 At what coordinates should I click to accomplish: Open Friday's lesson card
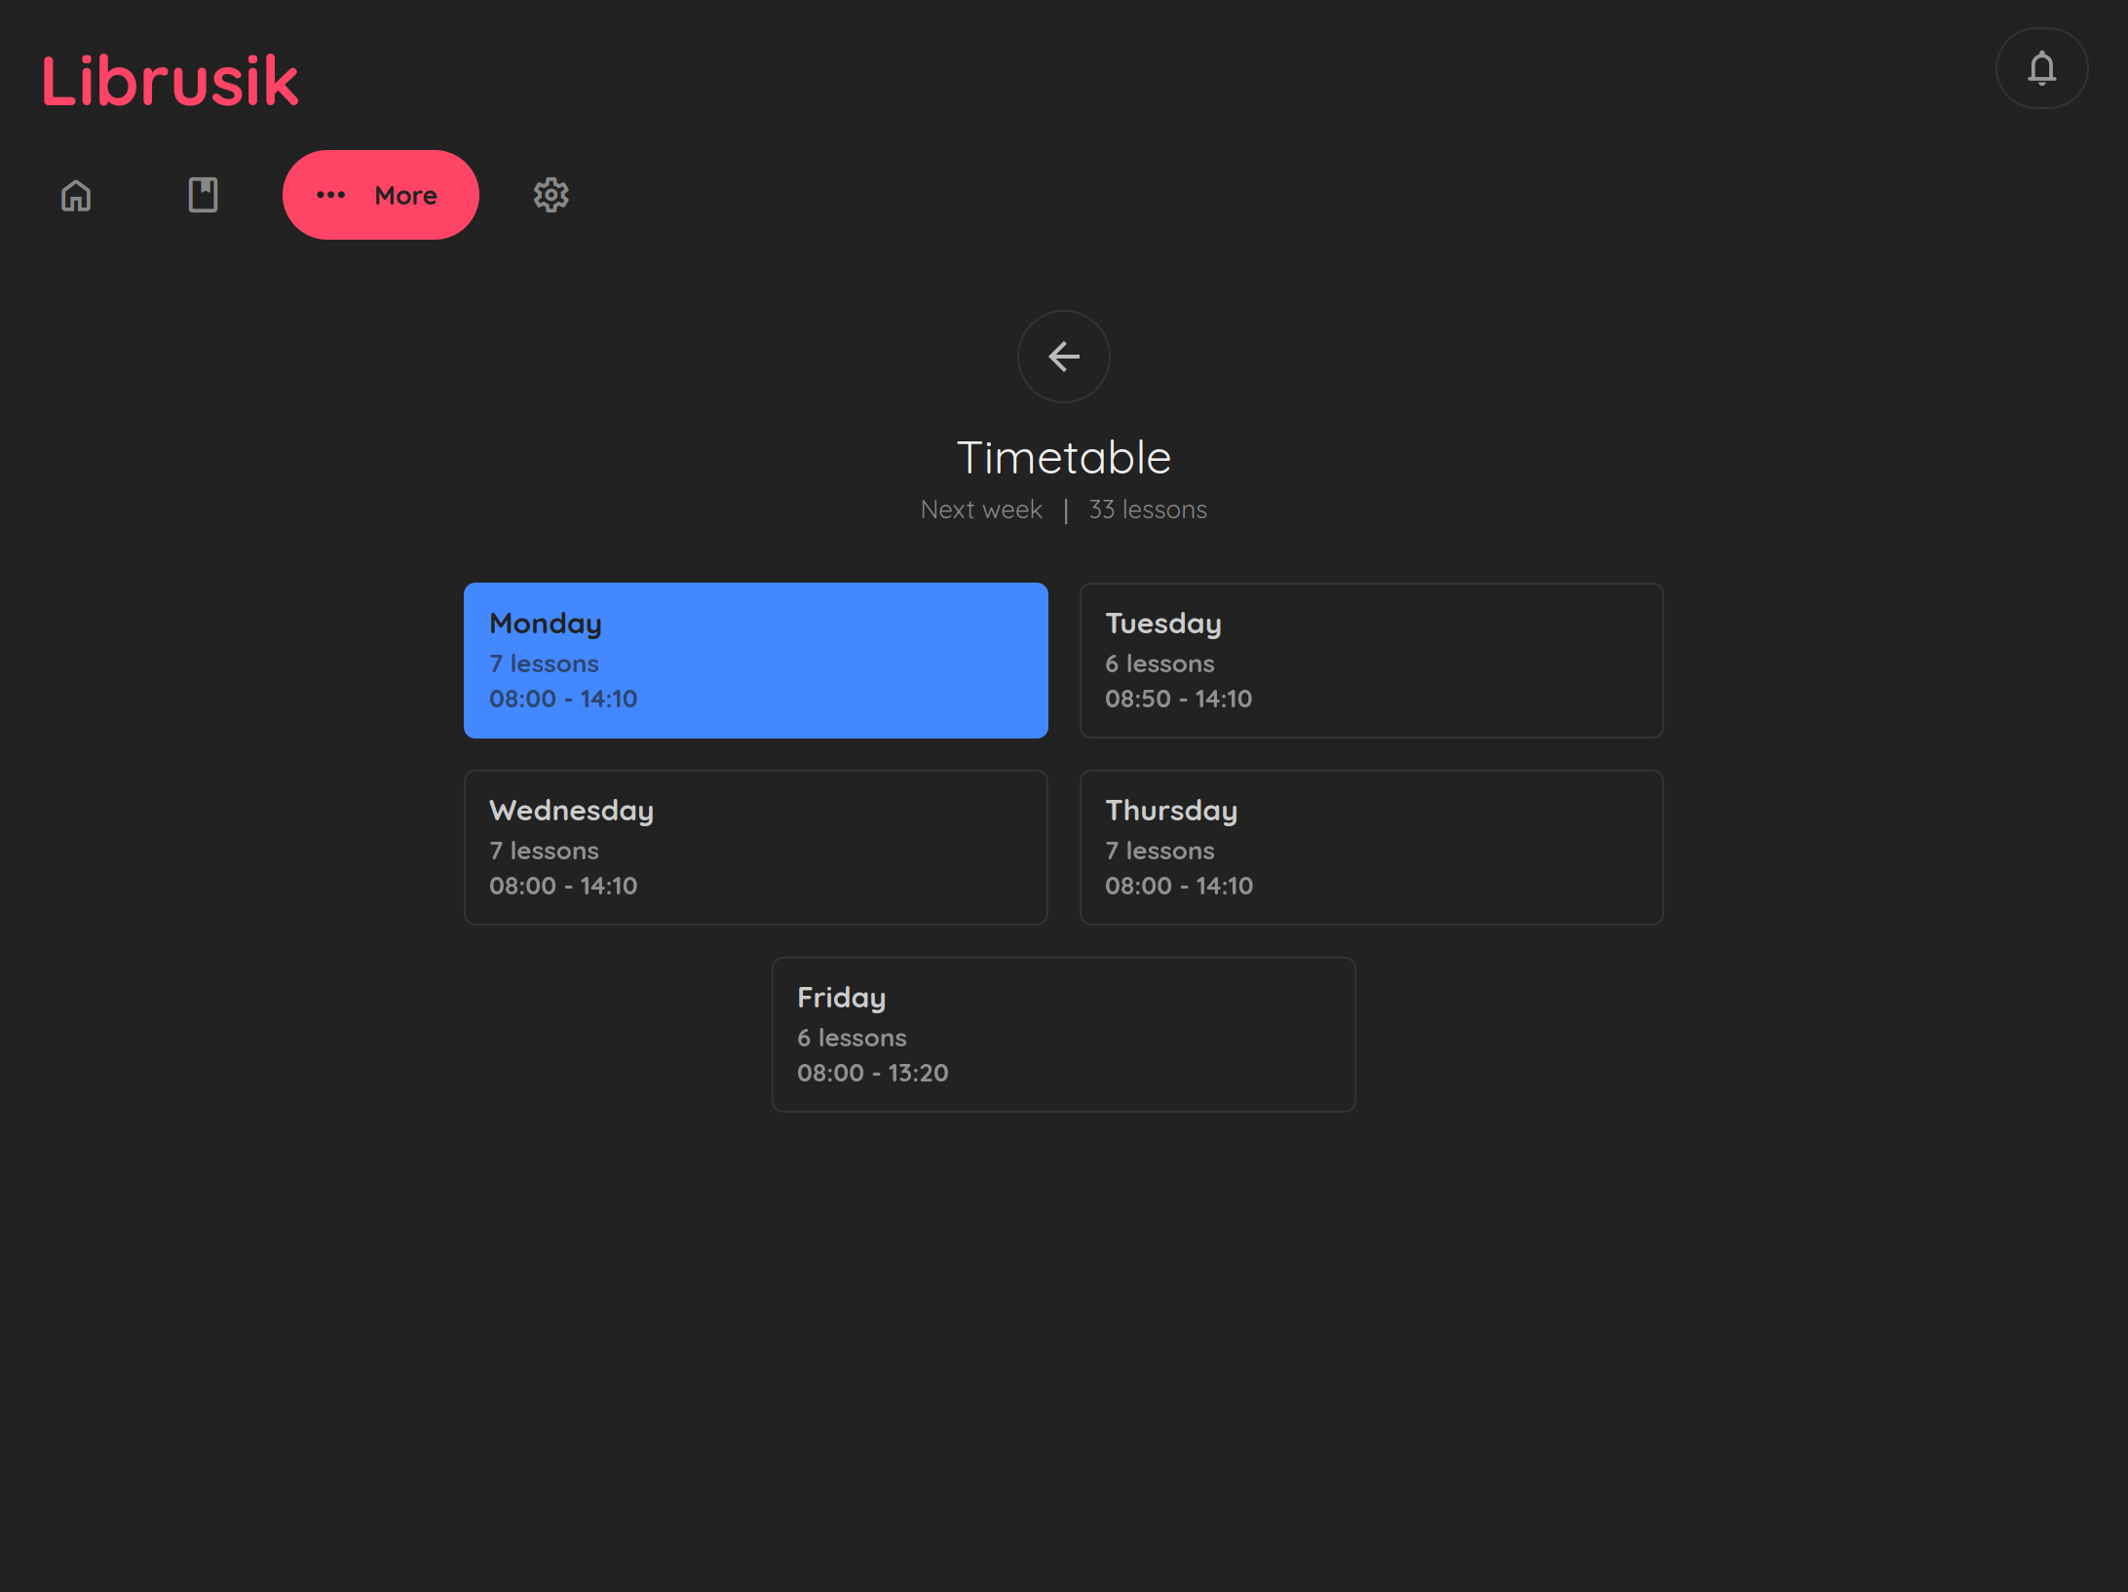[x=1063, y=1034]
